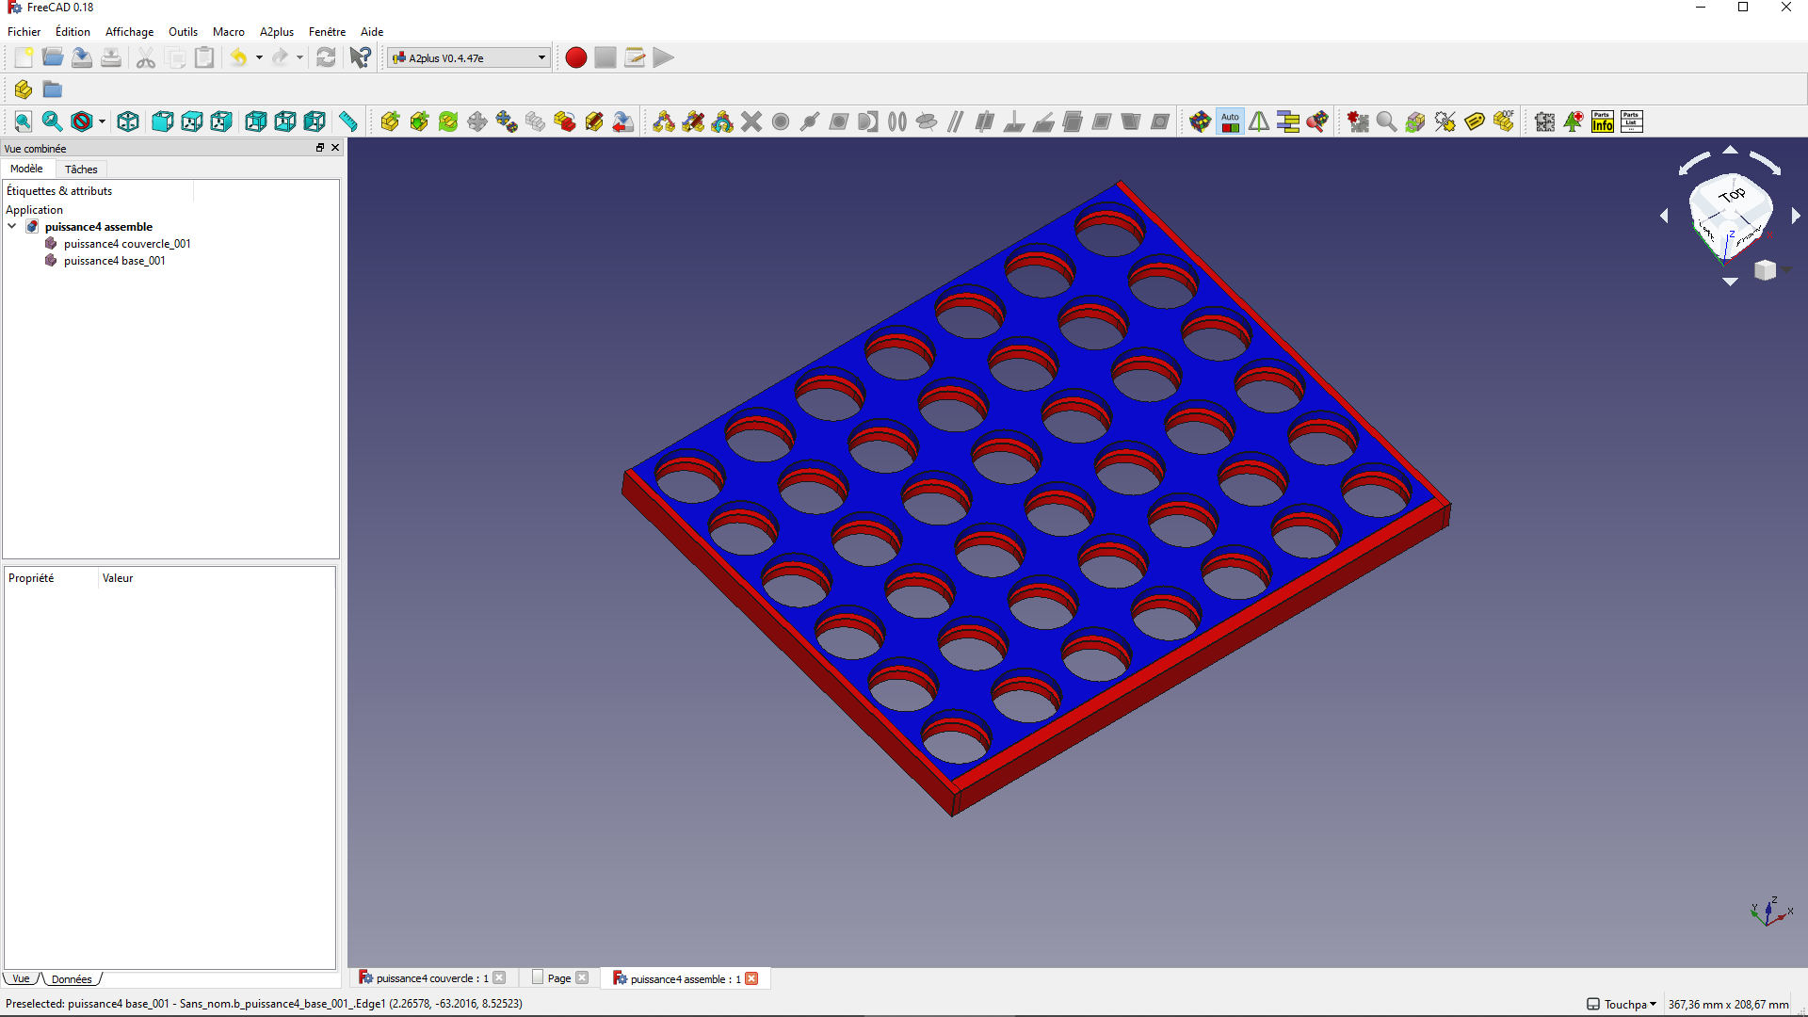
Task: Switch to the Tâches tab
Action: 81,169
